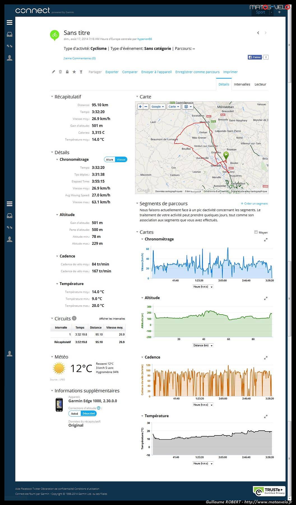Collapse the Cartes charts section

tap(137, 232)
